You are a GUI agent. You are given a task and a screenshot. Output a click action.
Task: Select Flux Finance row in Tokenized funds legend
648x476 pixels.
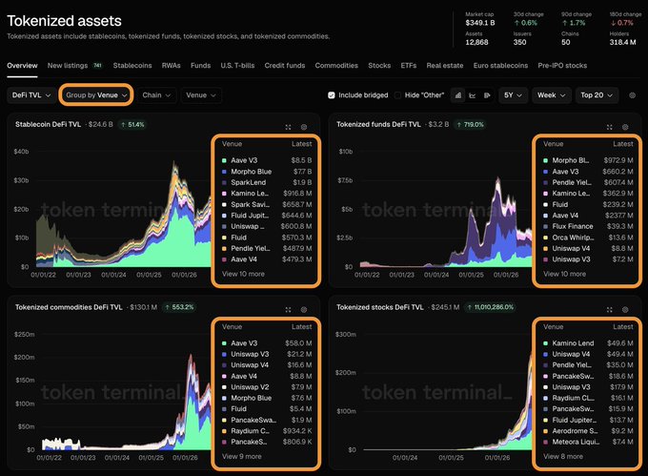588,226
